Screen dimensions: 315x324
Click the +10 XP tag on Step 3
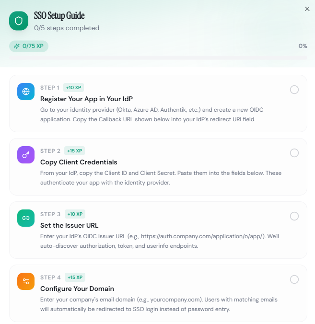coord(75,214)
